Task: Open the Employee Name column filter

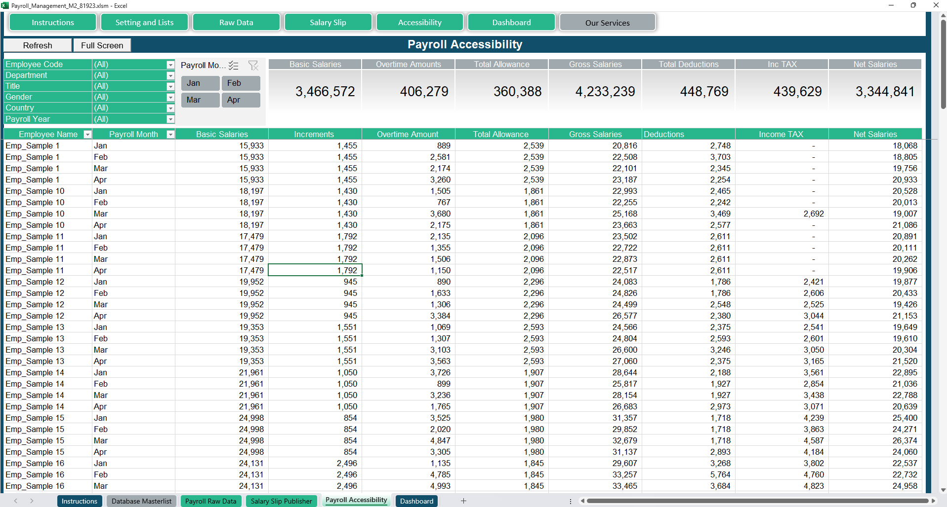Action: [x=87, y=135]
